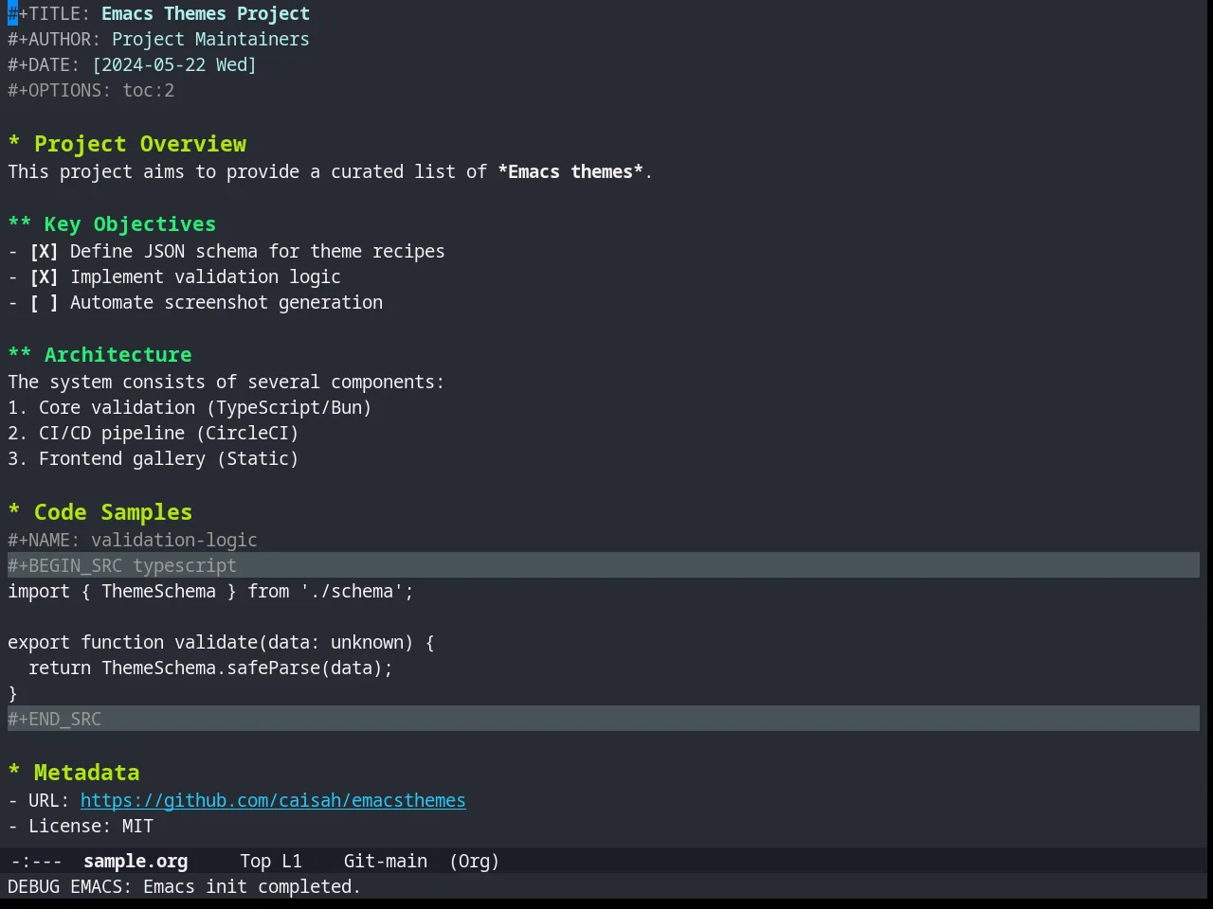Click the '-:---' buffer status flags
Screen dimensions: 1213x909
36,861
